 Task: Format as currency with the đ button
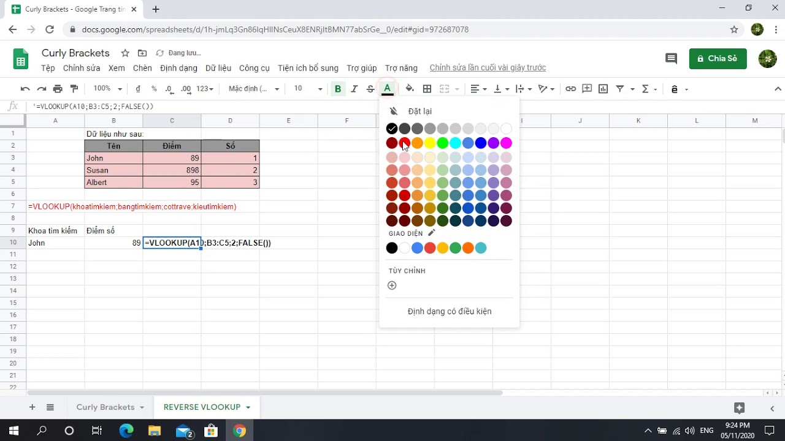click(x=138, y=89)
